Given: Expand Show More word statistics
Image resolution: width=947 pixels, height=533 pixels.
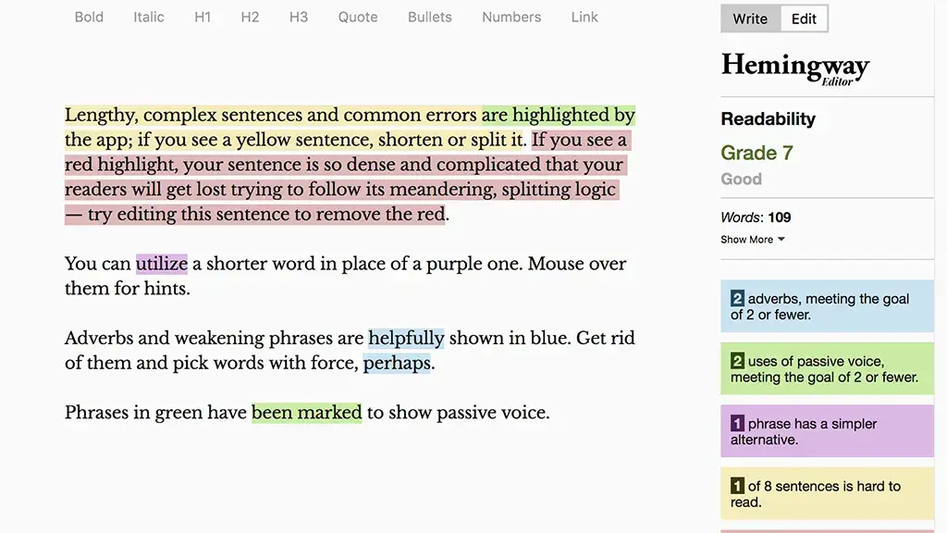Looking at the screenshot, I should coord(746,239).
